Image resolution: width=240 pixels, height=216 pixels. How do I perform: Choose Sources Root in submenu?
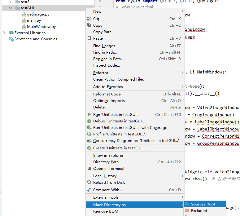click(x=203, y=204)
